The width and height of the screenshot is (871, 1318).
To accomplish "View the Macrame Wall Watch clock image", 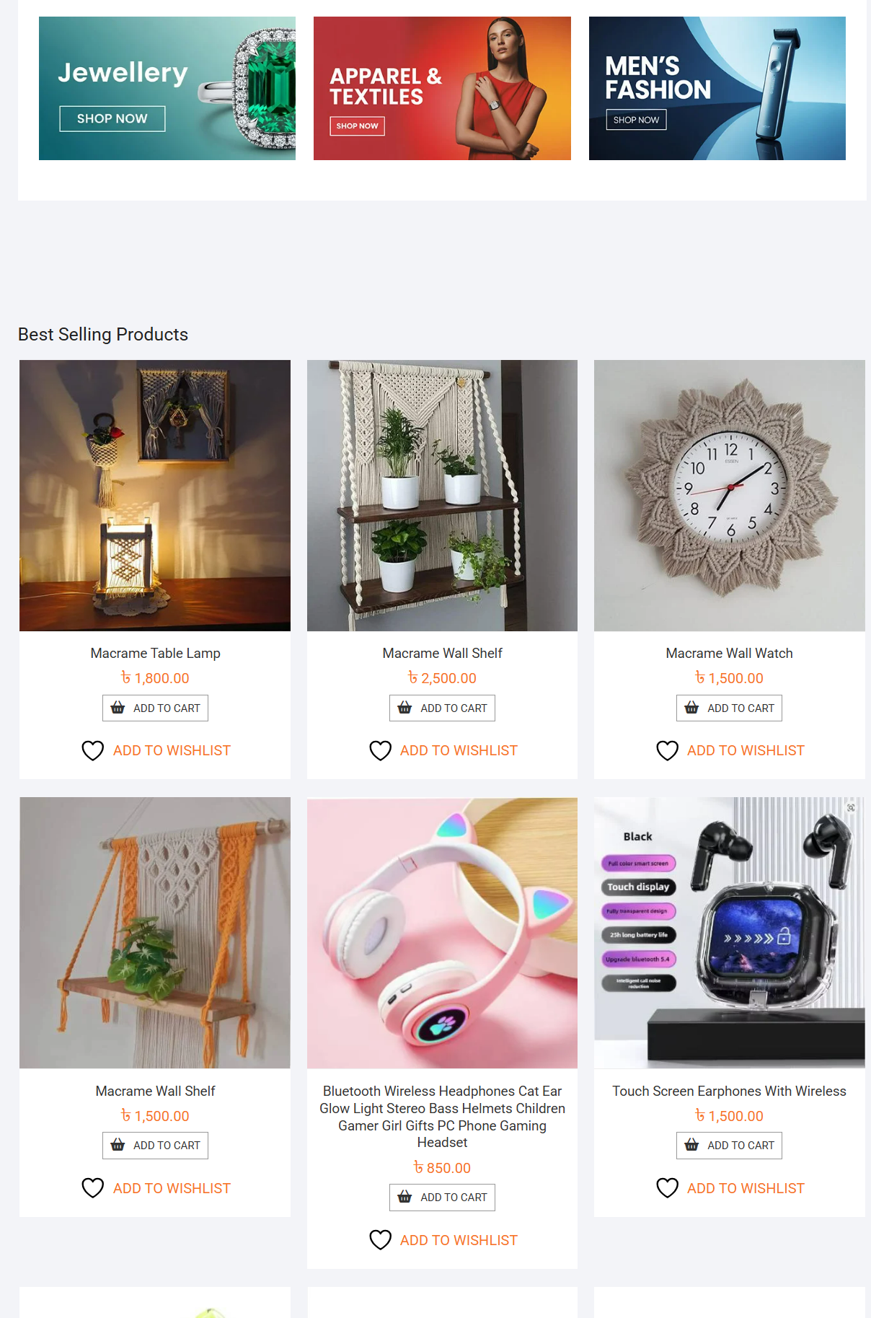I will point(729,496).
